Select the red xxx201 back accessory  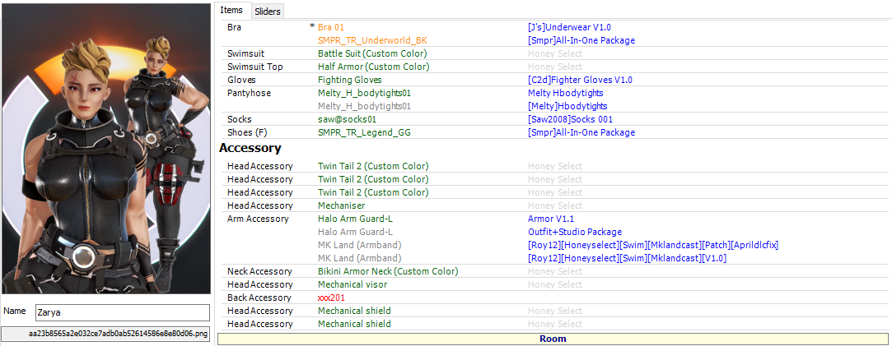point(332,298)
